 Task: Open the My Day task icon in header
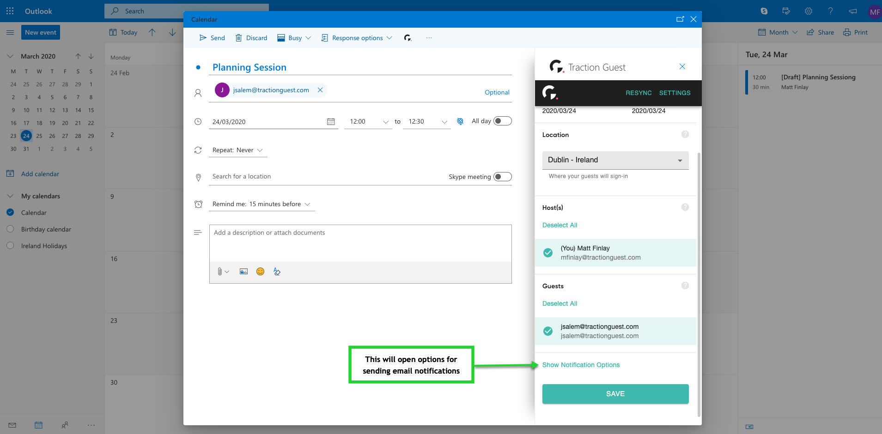(x=786, y=11)
